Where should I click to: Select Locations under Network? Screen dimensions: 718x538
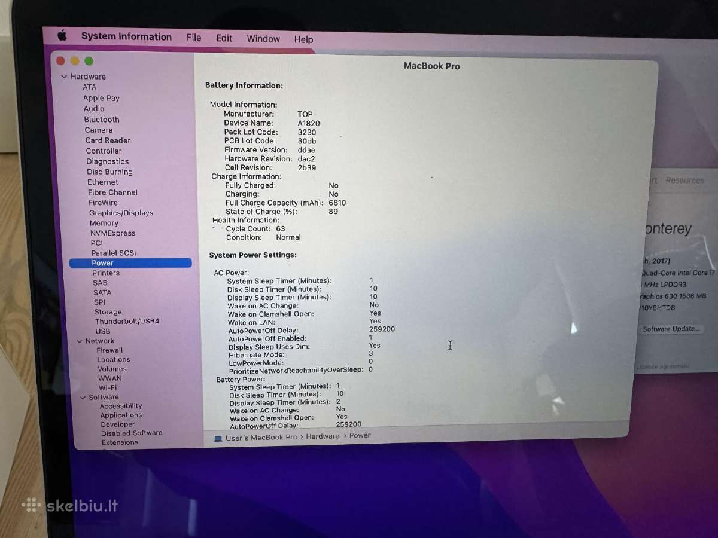pyautogui.click(x=114, y=360)
